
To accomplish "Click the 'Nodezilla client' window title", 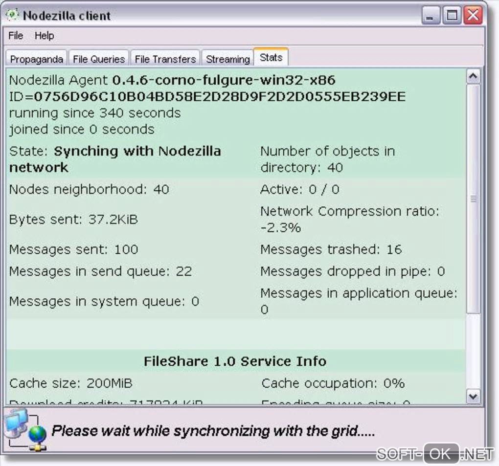I will pos(67,16).
